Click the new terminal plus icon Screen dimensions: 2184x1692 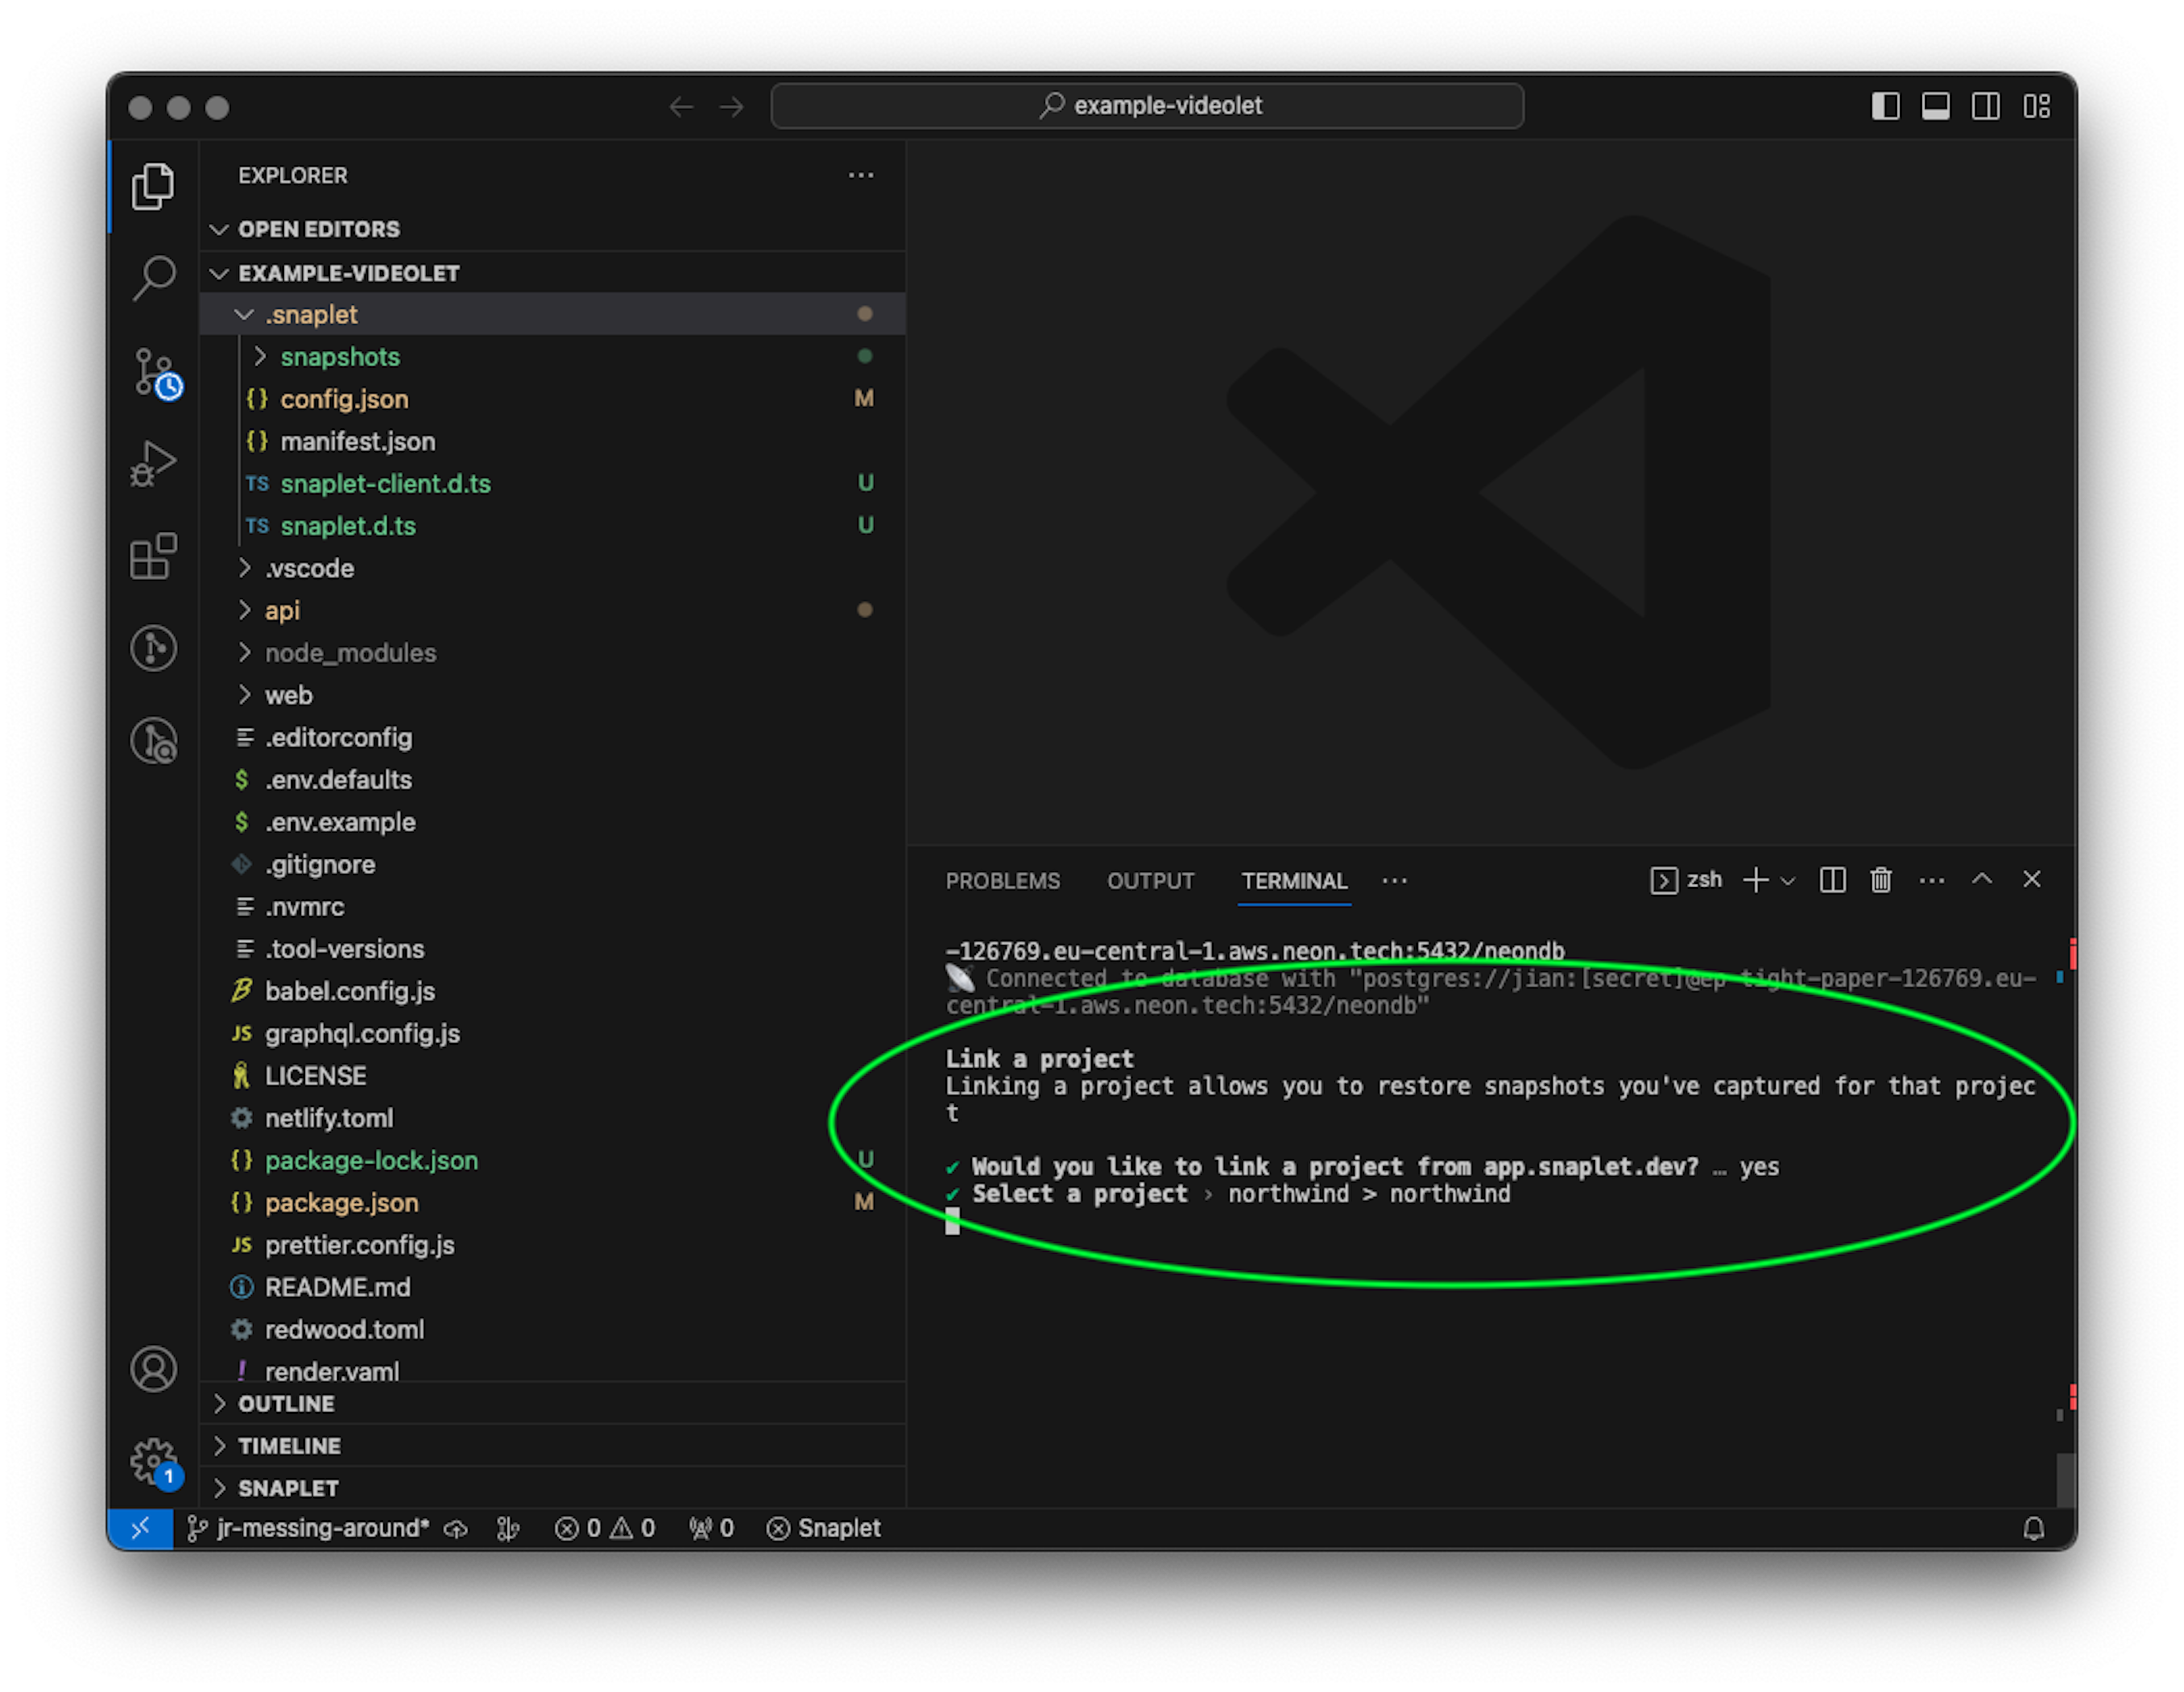pos(1755,880)
